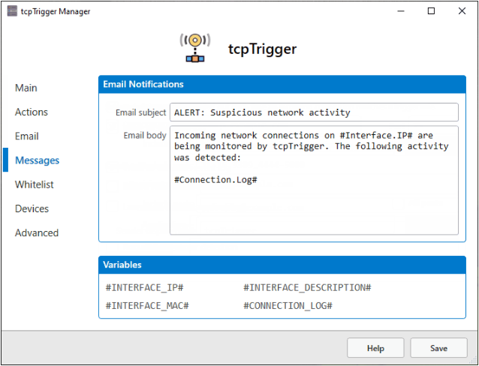Click the Variables panel header
The image size is (479, 366).
282,265
